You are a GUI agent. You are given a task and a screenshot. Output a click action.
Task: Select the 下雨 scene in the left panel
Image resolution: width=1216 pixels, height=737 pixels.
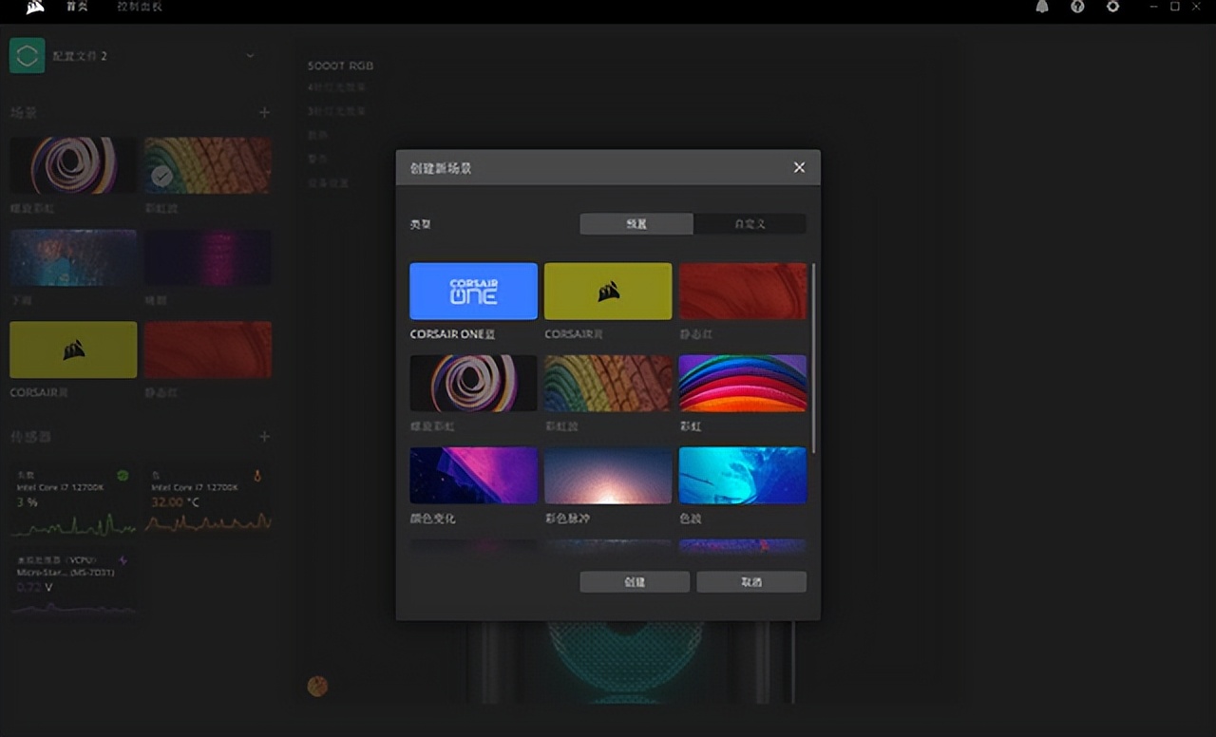(x=73, y=257)
